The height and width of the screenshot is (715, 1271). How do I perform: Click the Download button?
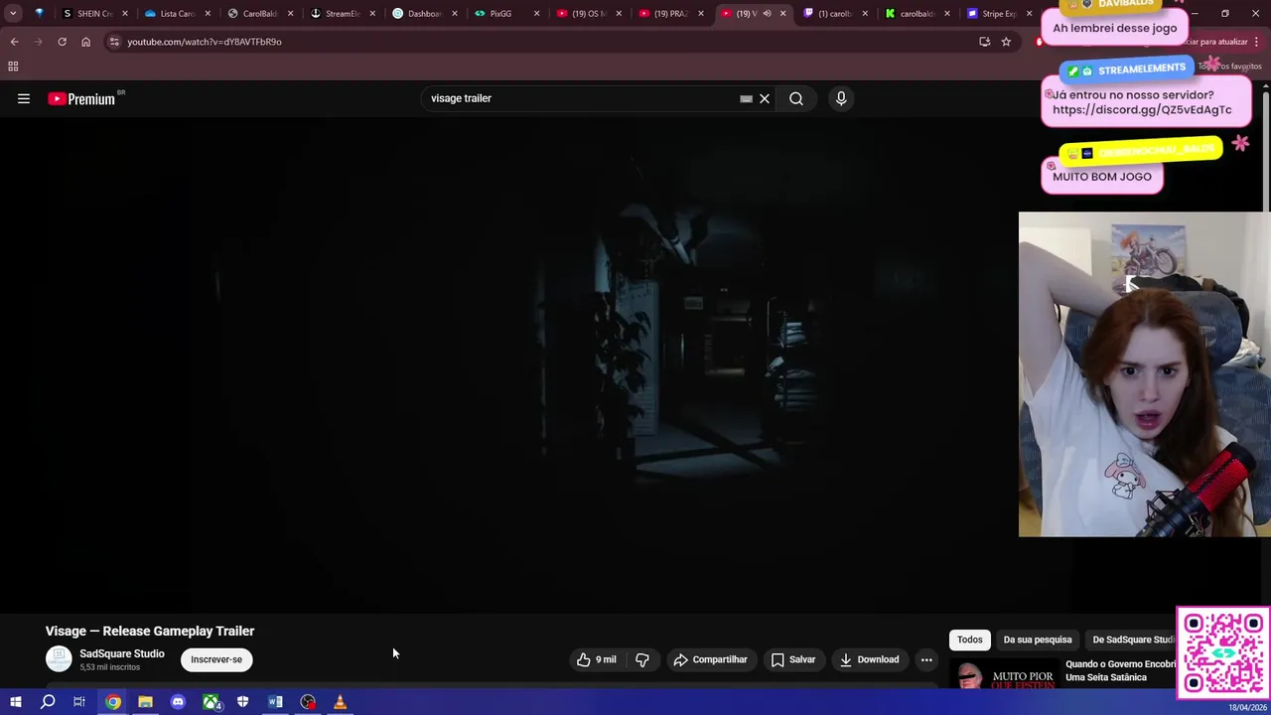click(x=869, y=659)
